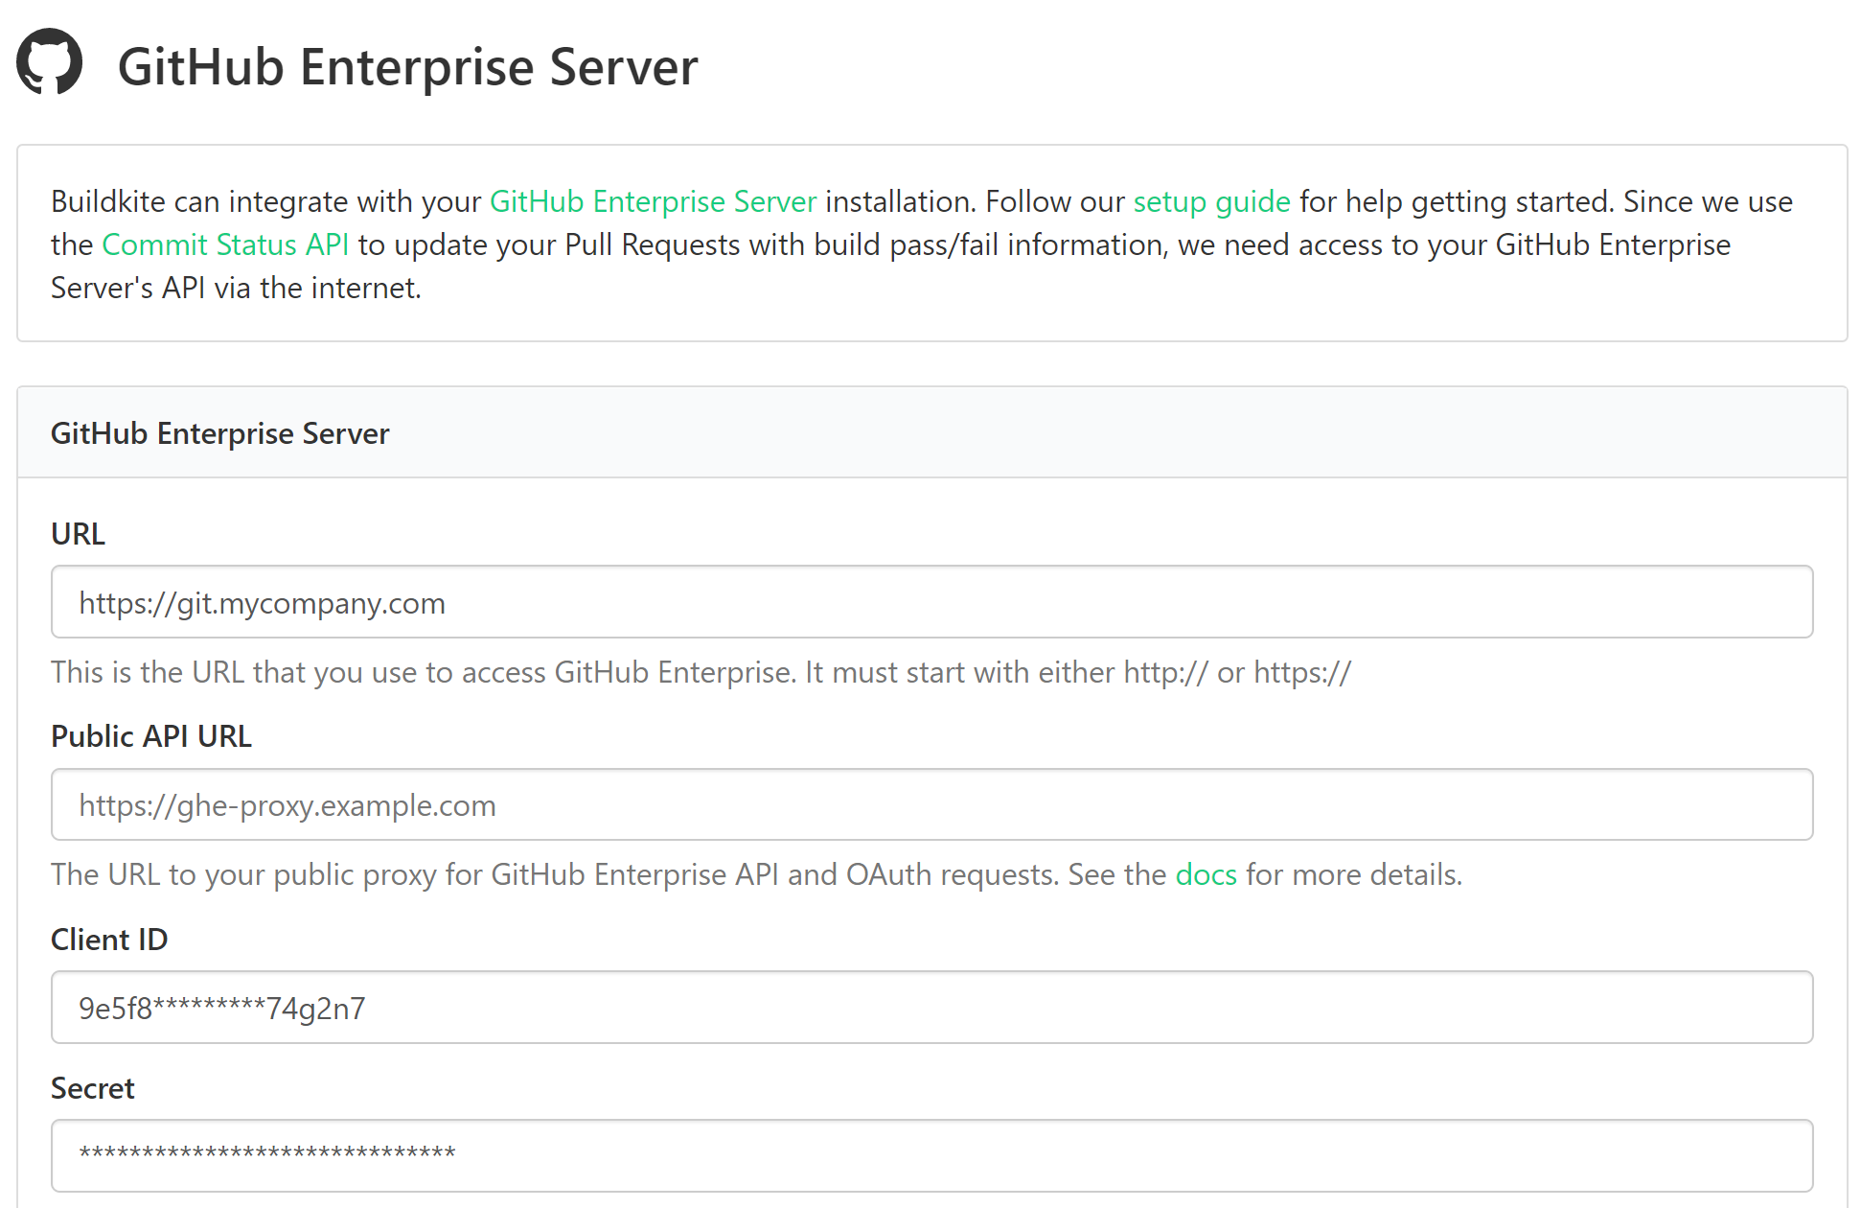Click the Secret label
Image resolution: width=1861 pixels, height=1208 pixels.
click(x=92, y=1087)
